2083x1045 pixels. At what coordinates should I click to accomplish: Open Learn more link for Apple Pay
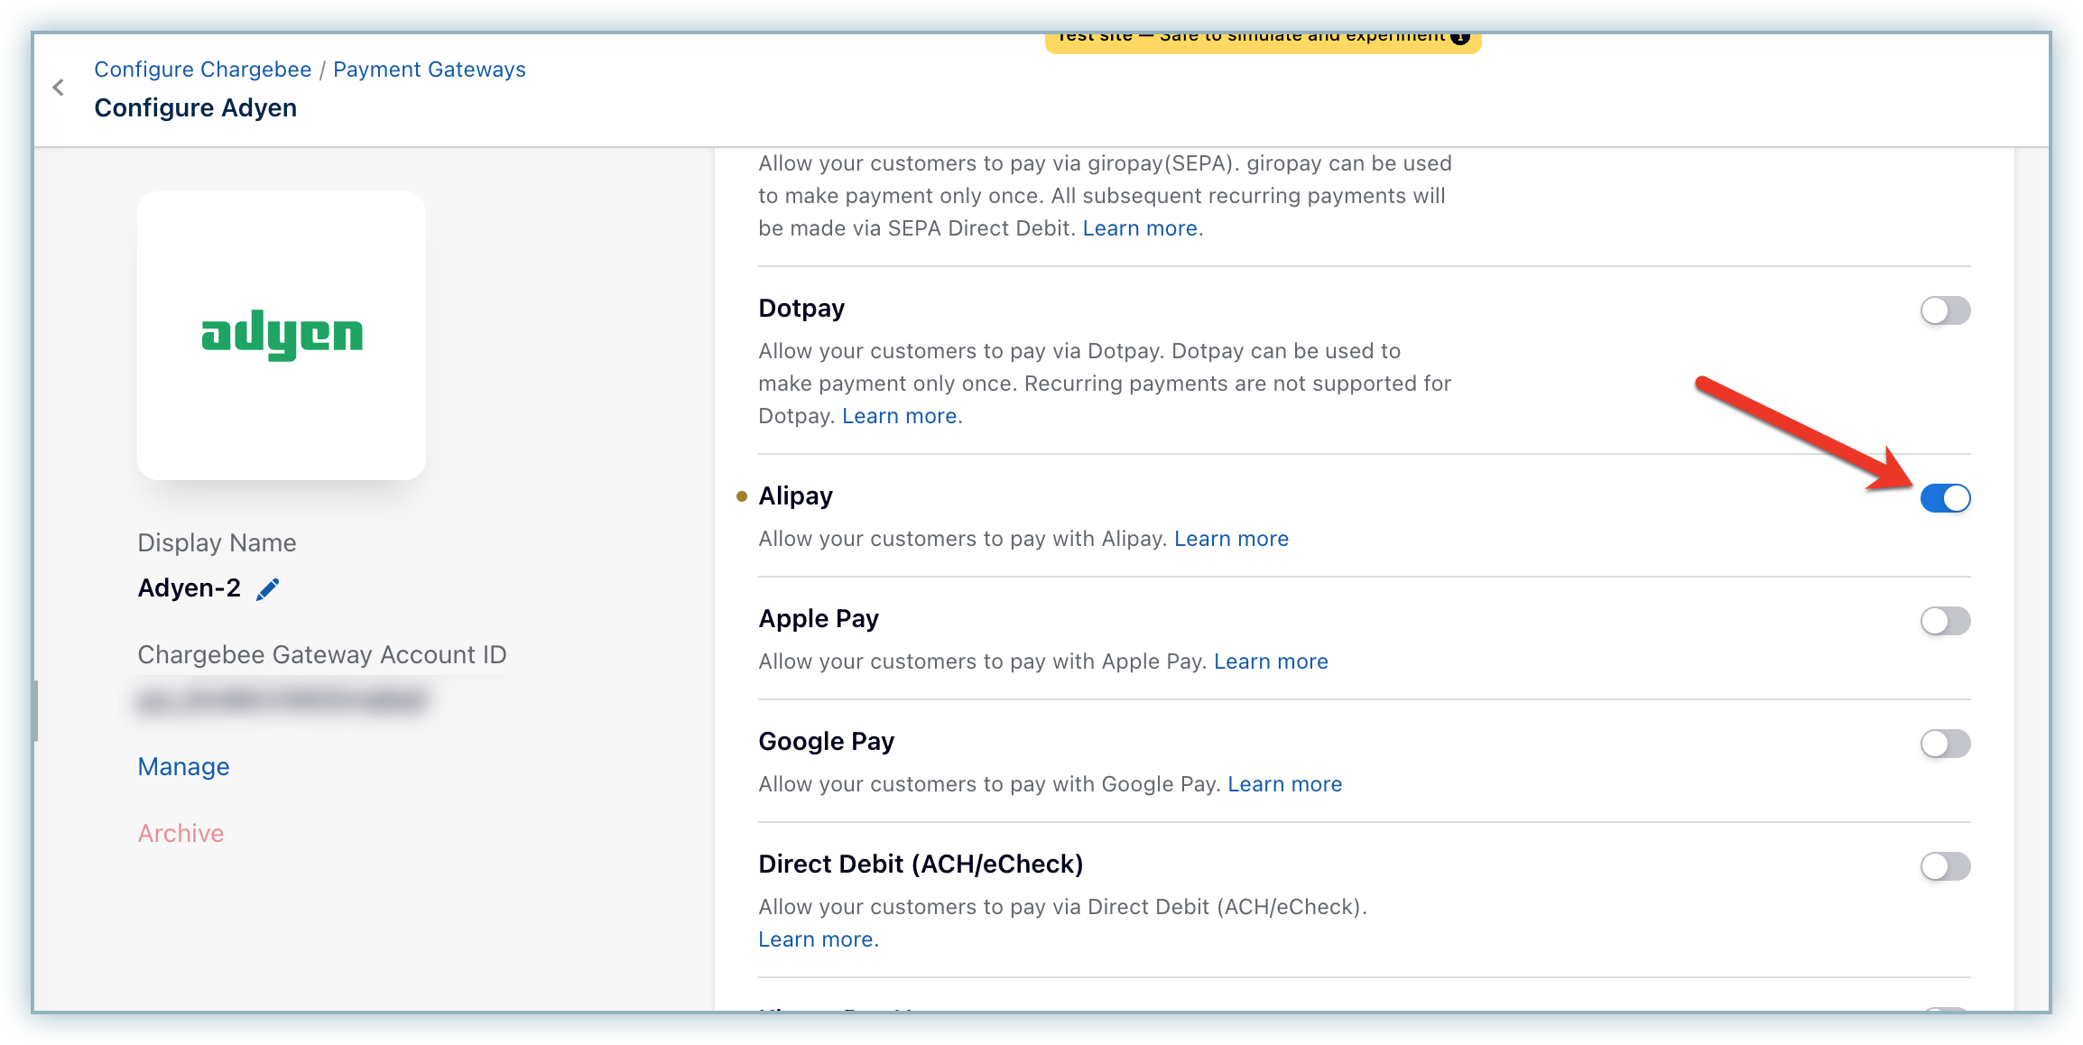[x=1271, y=661]
